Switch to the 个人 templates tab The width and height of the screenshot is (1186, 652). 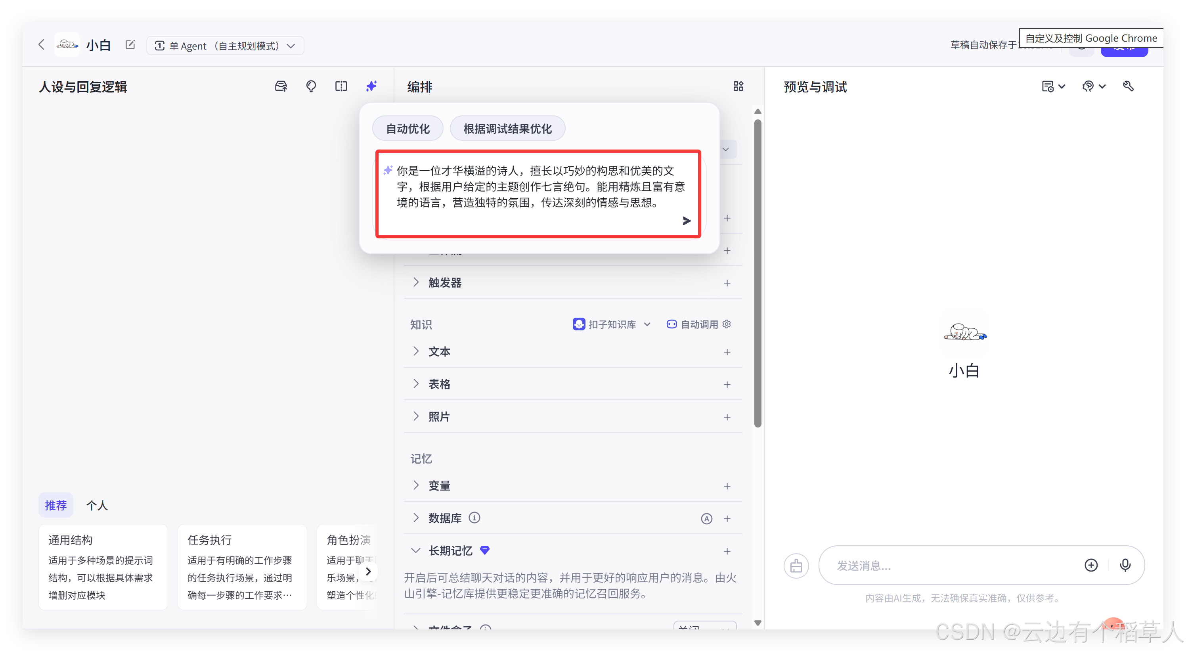tap(97, 506)
